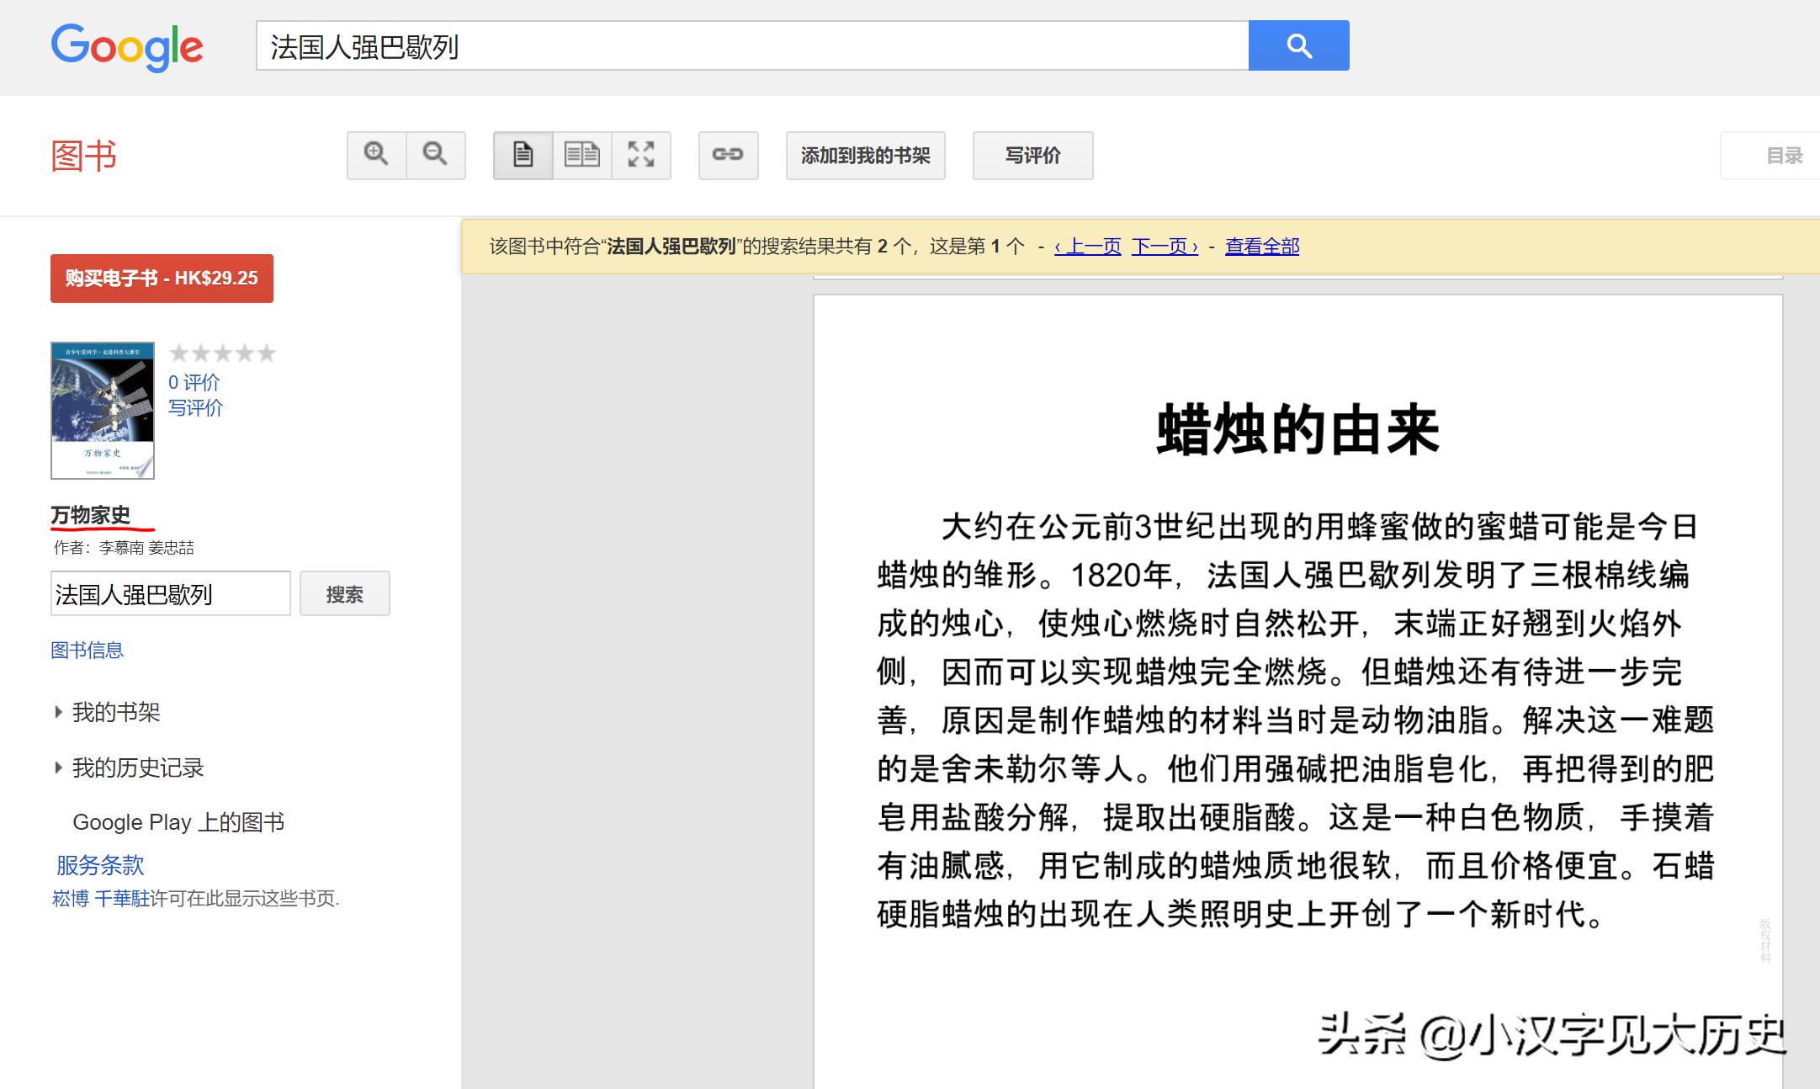Buy the ebook for HK$29.25

coord(162,278)
